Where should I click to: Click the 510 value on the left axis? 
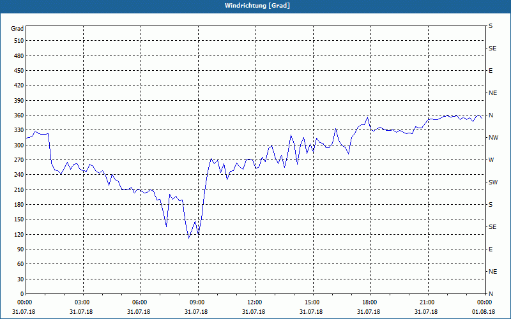(x=19, y=41)
